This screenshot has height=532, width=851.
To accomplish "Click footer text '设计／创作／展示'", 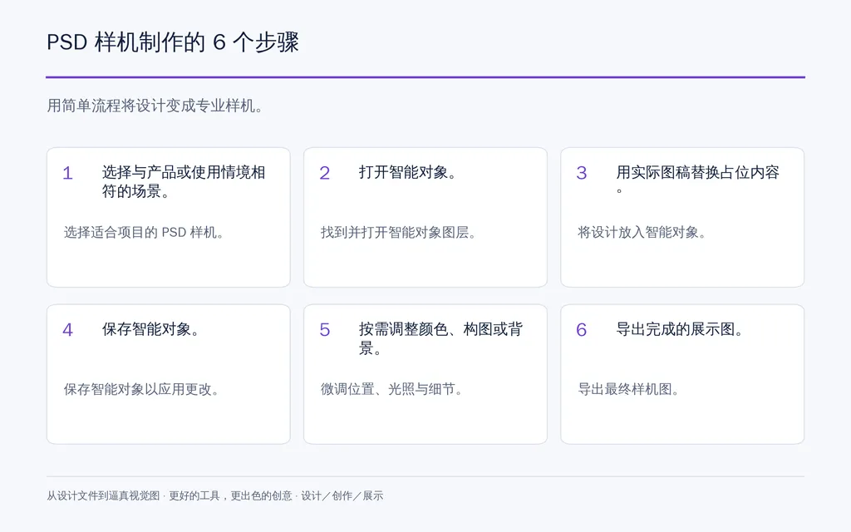I will [342, 495].
